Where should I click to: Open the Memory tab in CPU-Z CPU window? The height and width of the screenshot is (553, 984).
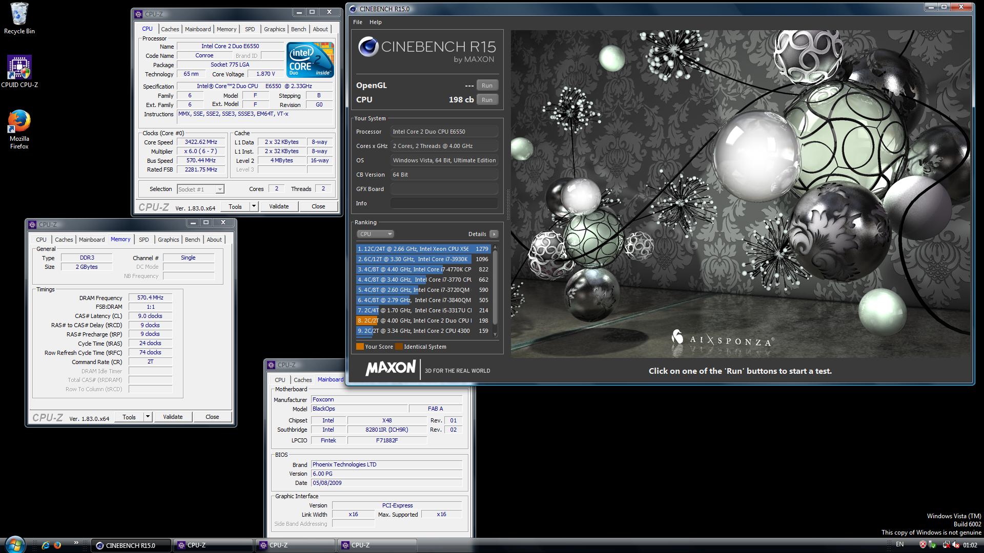227,29
